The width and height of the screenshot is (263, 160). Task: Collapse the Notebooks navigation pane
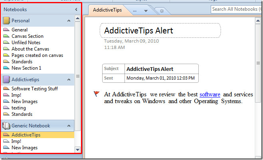76,10
